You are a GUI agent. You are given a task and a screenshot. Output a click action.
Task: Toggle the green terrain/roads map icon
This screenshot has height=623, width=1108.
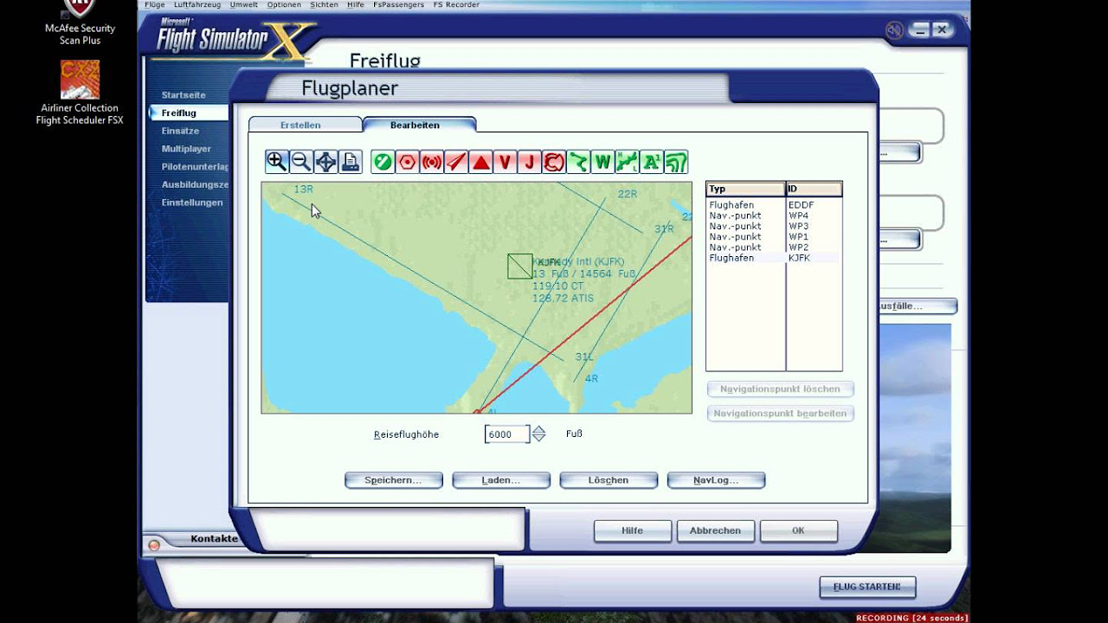pyautogui.click(x=677, y=162)
